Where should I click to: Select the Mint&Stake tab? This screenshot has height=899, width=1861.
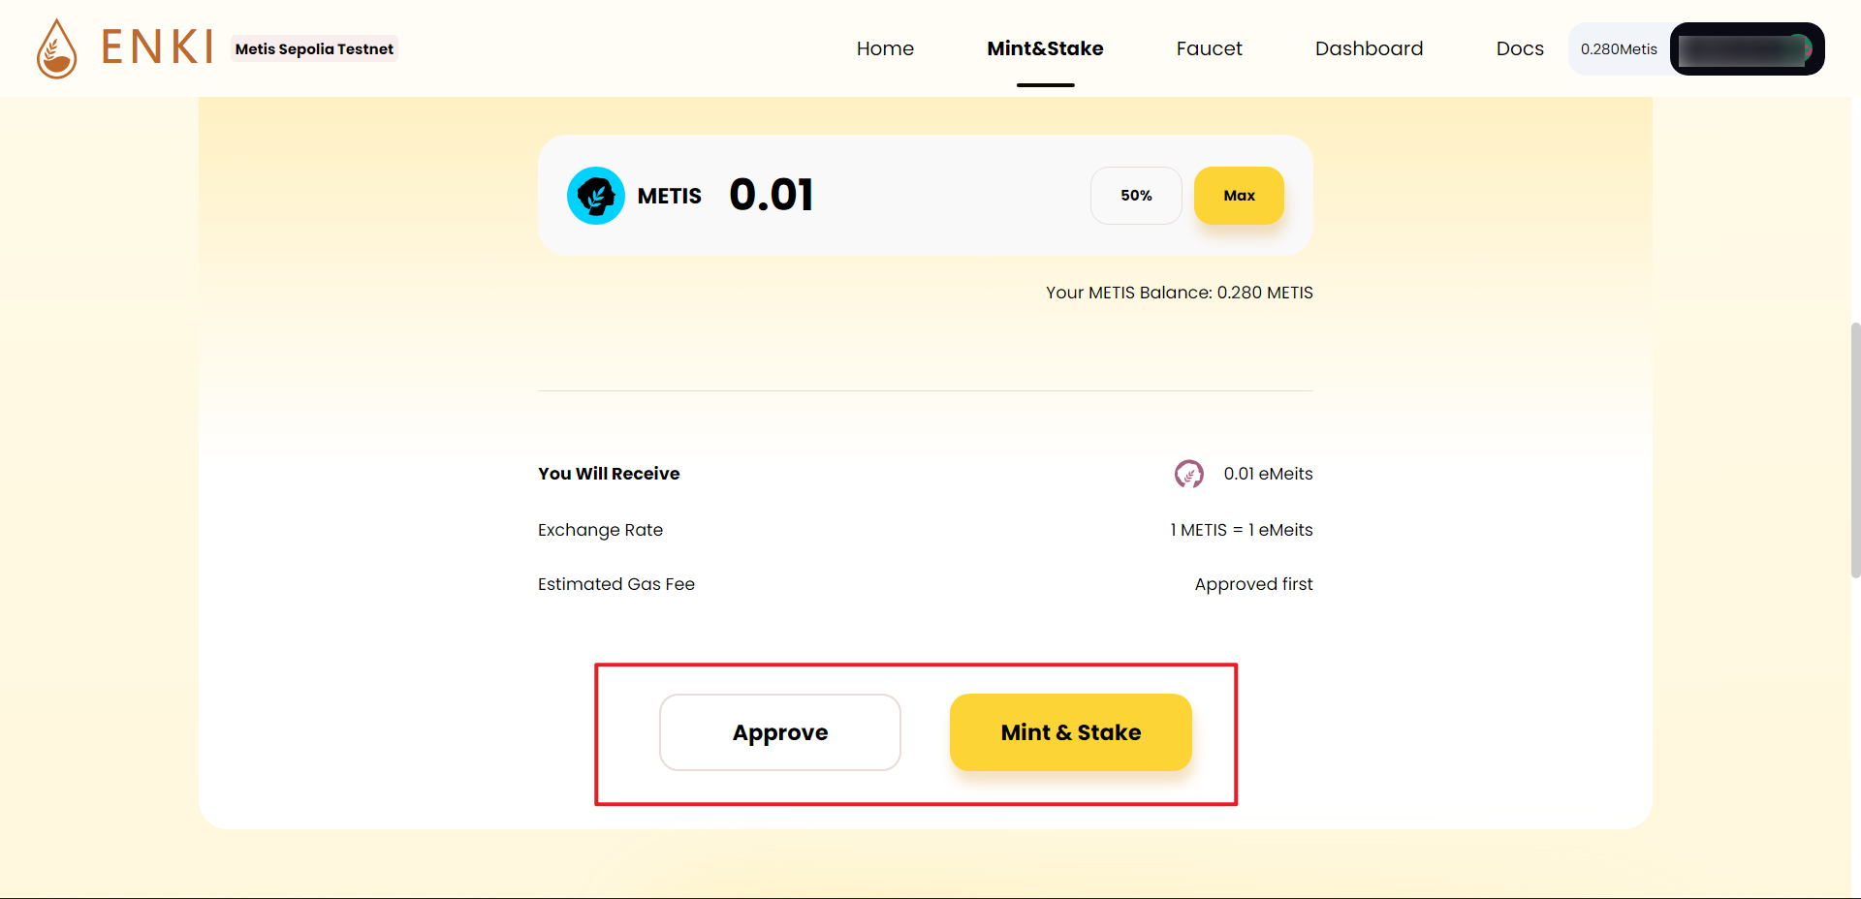(1045, 48)
